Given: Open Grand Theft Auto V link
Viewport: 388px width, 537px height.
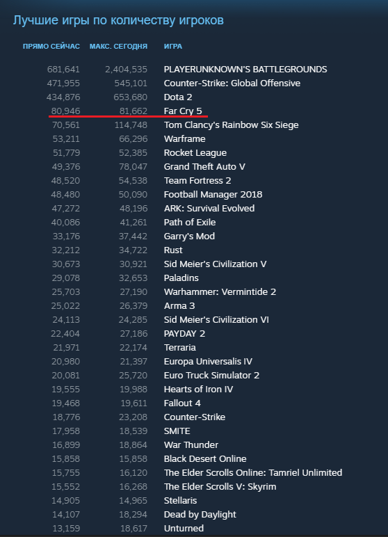Looking at the screenshot, I should click(x=204, y=167).
